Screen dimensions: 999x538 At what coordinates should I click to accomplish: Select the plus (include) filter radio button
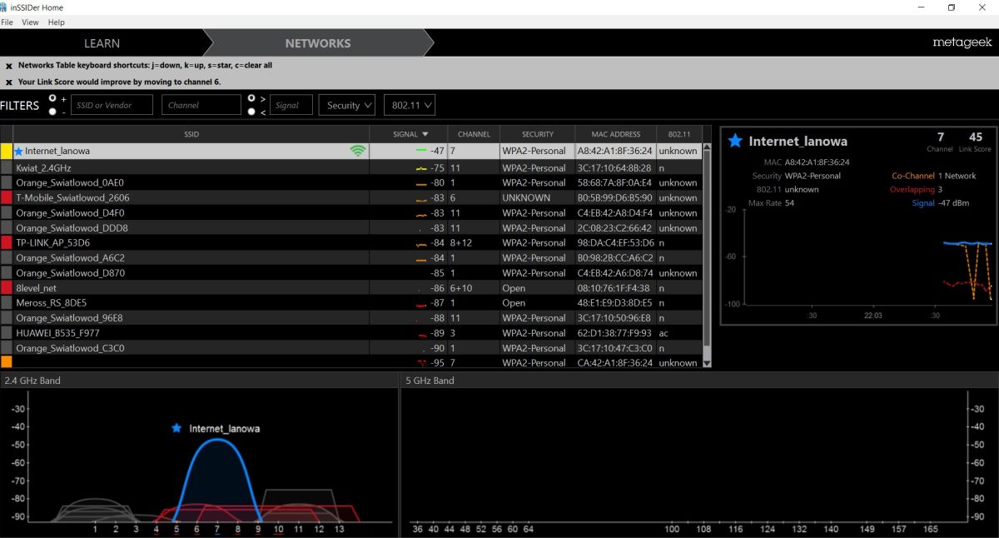[52, 98]
